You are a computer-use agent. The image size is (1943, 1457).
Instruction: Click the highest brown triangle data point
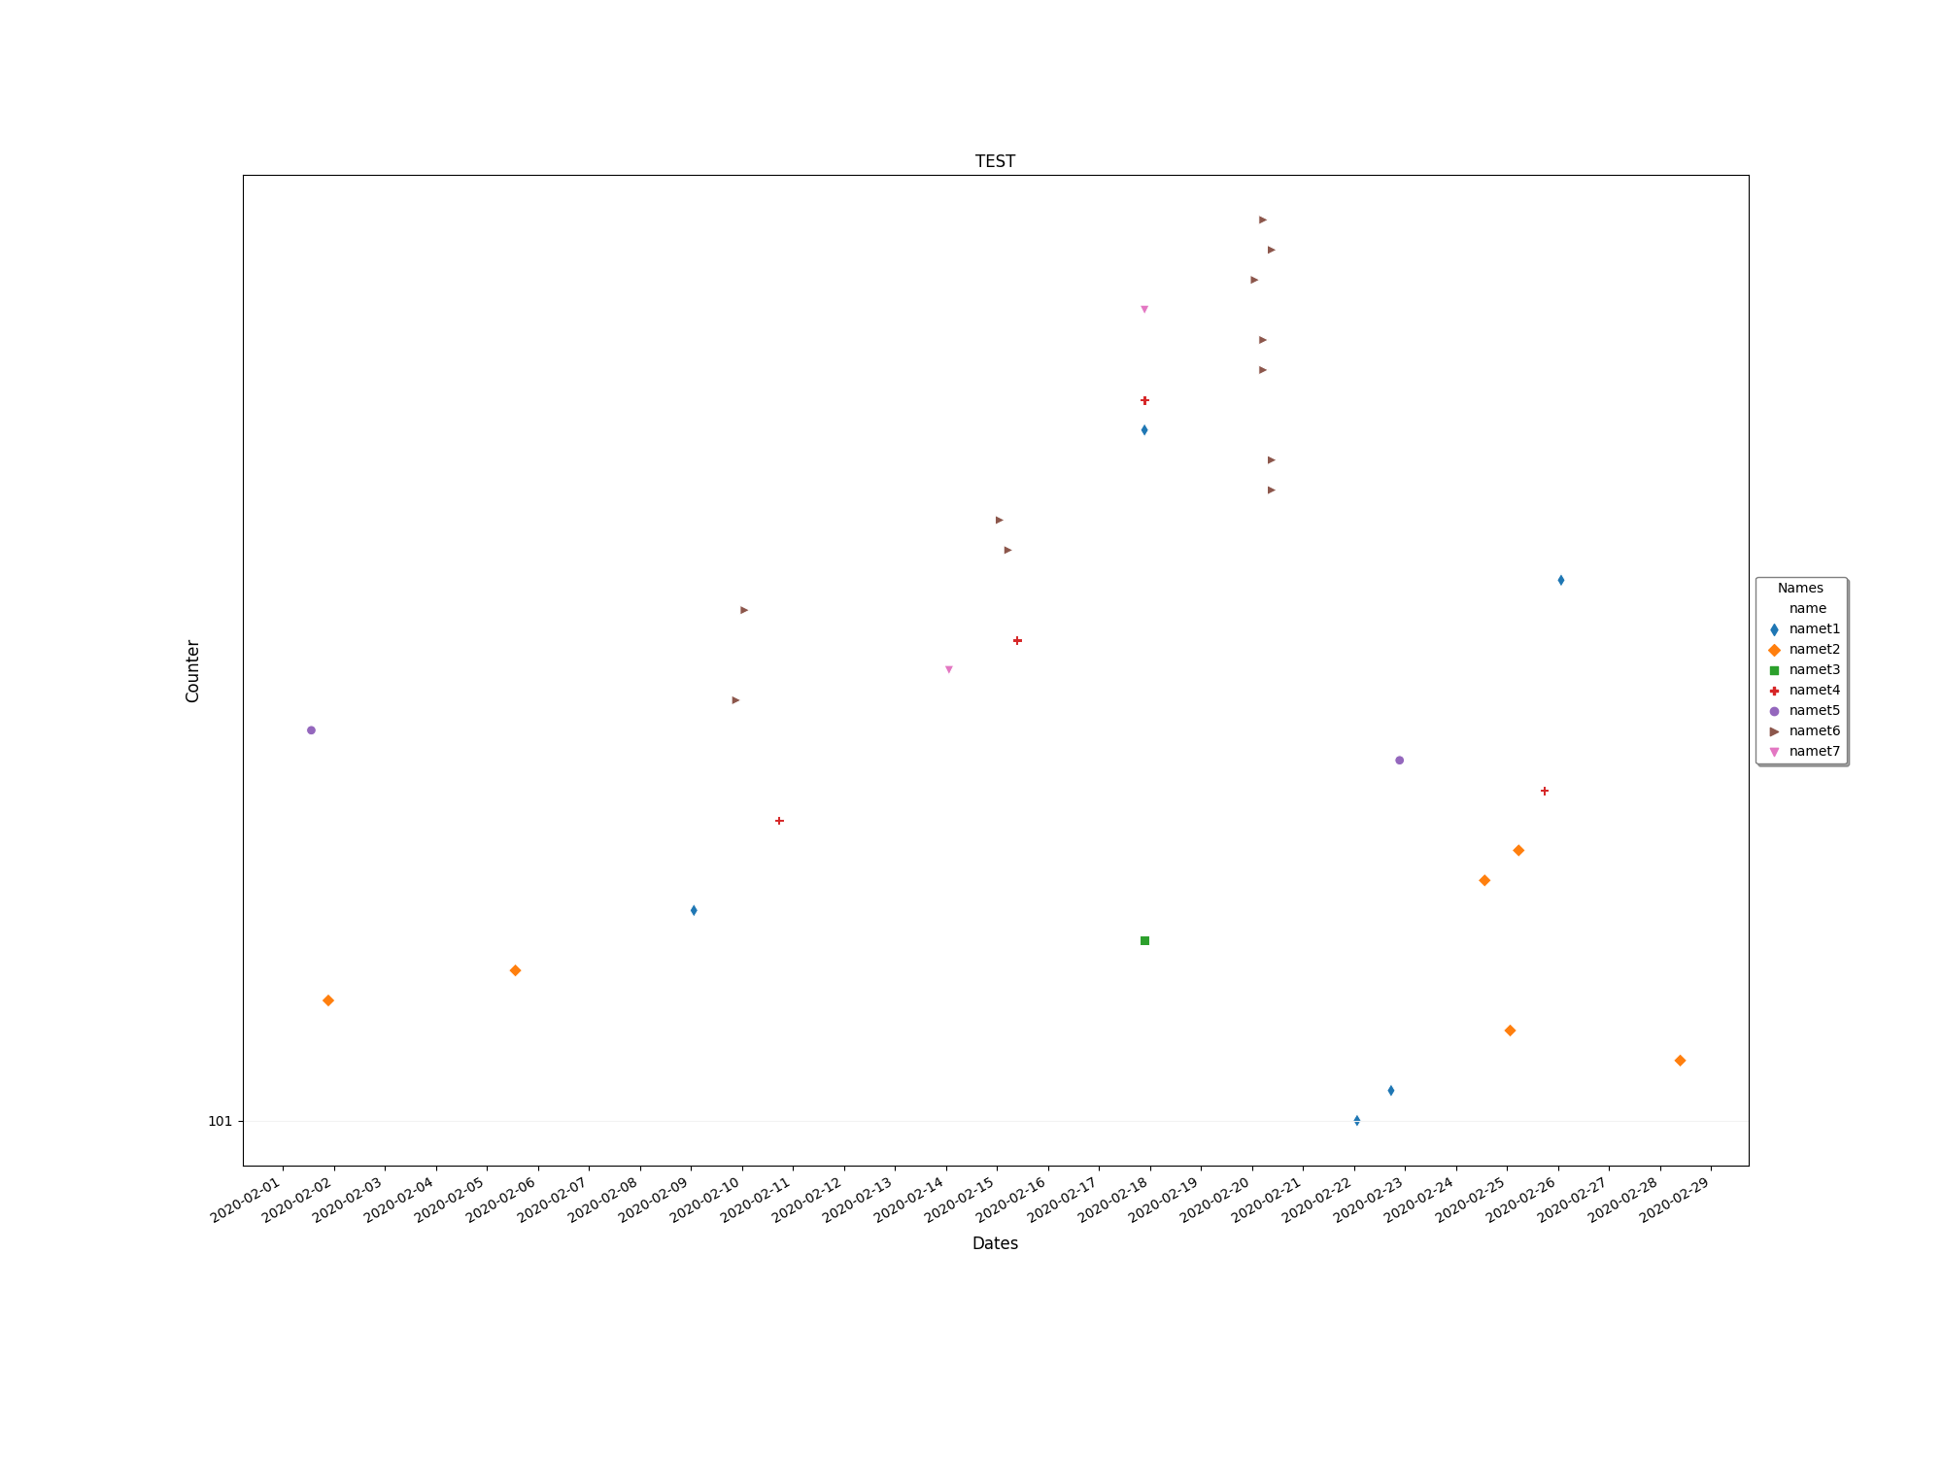(1262, 220)
